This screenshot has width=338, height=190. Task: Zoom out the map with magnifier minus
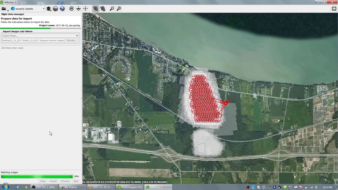[x=112, y=9]
